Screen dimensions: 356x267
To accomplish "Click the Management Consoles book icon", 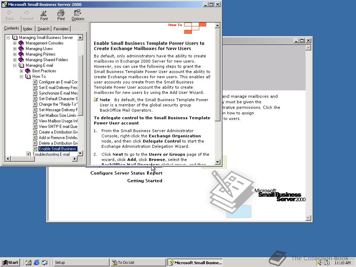I will [21, 43].
